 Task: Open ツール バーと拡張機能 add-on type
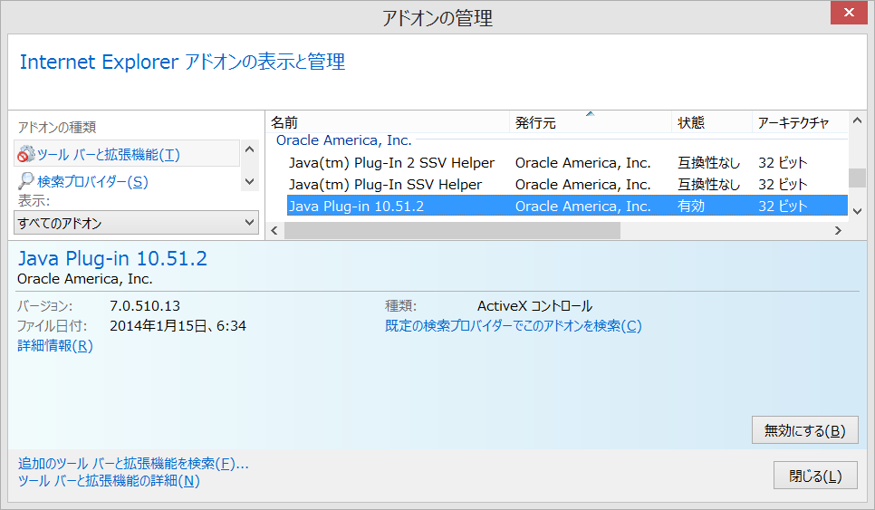tap(127, 154)
